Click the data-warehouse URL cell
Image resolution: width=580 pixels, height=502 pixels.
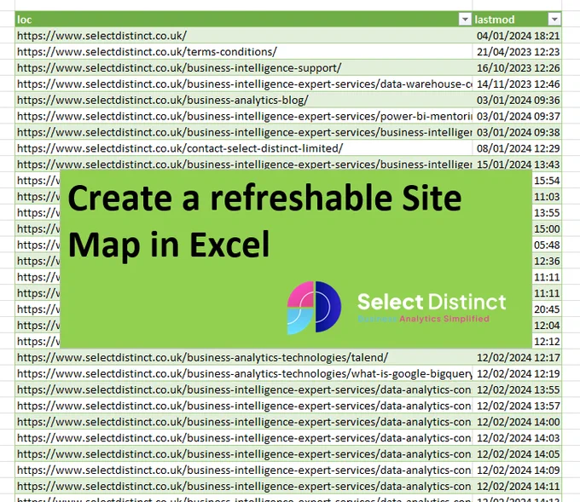pos(243,84)
